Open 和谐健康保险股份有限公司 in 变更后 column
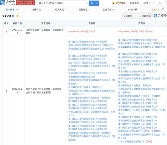 click(x=132, y=75)
